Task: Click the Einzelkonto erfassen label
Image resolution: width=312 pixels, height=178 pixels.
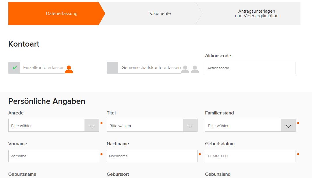Action: tap(44, 68)
